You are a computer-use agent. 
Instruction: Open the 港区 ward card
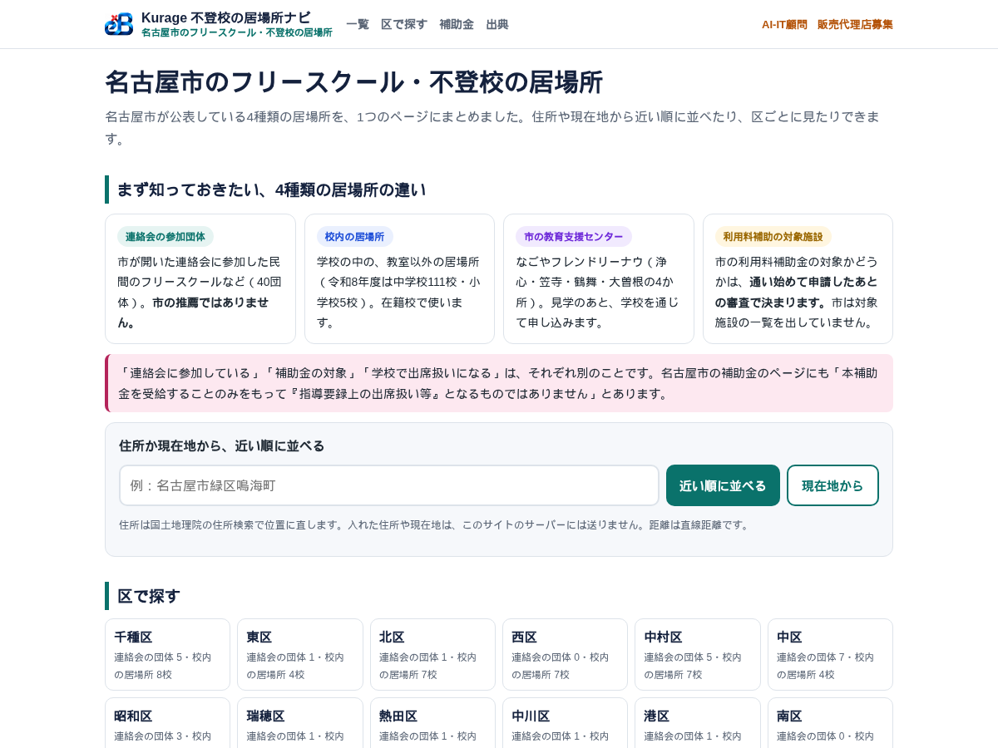point(698,723)
